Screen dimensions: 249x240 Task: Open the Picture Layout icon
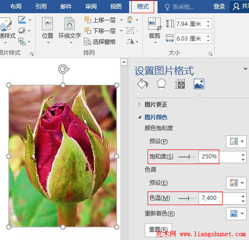[x=22, y=41]
